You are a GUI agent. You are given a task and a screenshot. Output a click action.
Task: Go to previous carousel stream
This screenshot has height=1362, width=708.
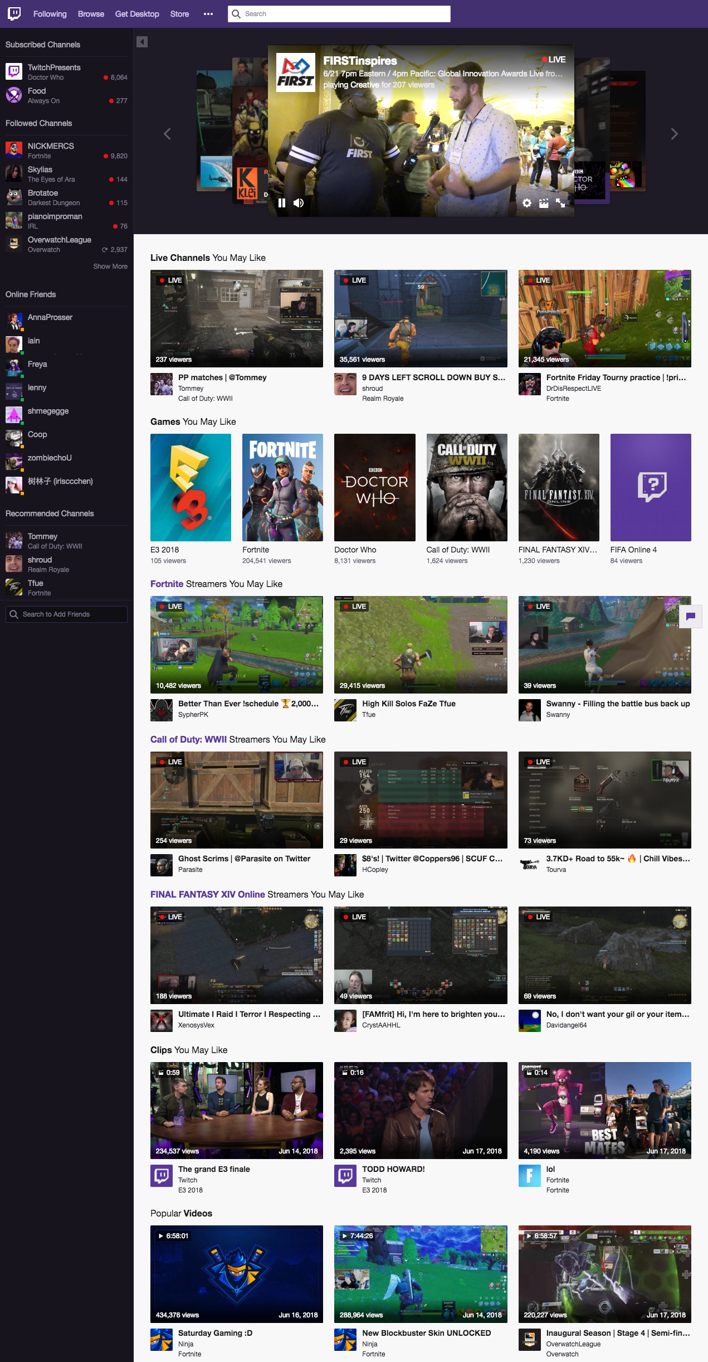pos(167,134)
